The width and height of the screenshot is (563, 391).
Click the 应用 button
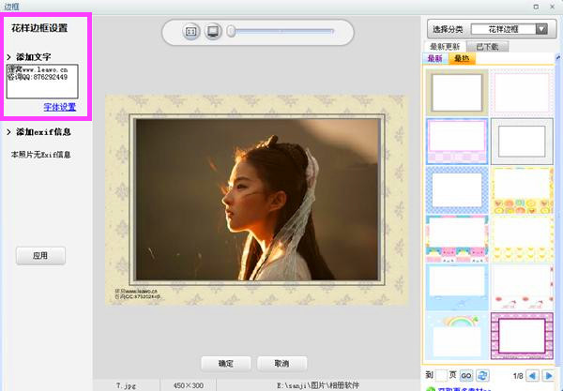point(40,256)
